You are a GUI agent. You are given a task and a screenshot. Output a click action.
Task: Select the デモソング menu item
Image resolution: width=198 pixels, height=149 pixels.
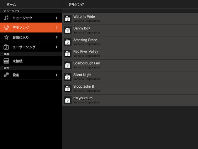(x=31, y=28)
